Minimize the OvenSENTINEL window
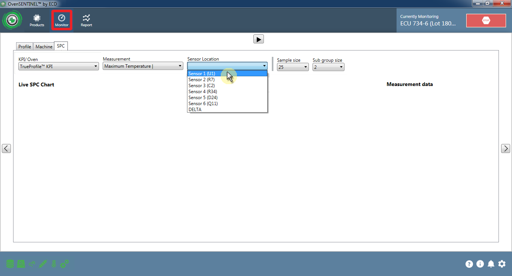 coord(477,3)
